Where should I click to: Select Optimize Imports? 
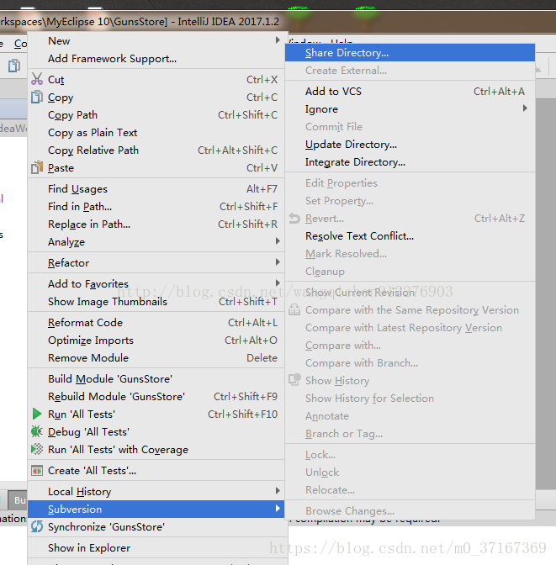click(x=156, y=340)
